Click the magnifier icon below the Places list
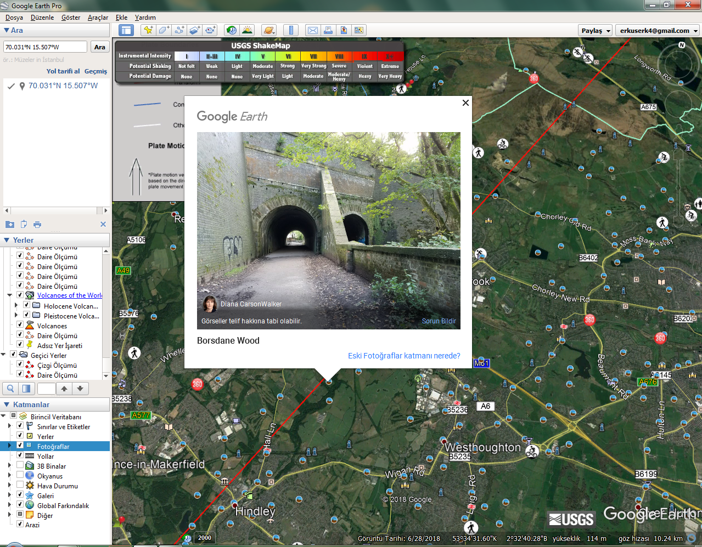Image resolution: width=702 pixels, height=547 pixels. pos(10,389)
